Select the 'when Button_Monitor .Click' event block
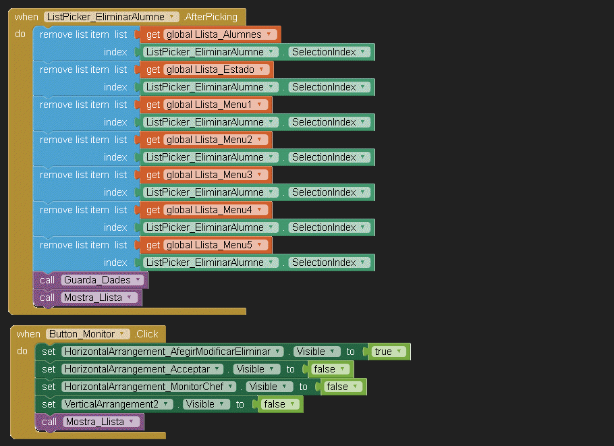Screen dimensions: 614x446 [29, 334]
